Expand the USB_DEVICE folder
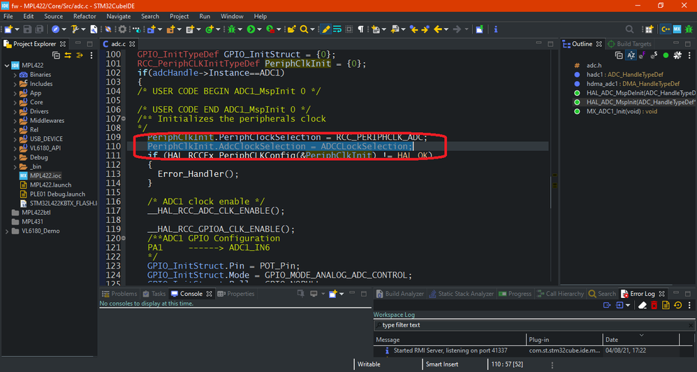The width and height of the screenshot is (697, 372). (x=15, y=139)
